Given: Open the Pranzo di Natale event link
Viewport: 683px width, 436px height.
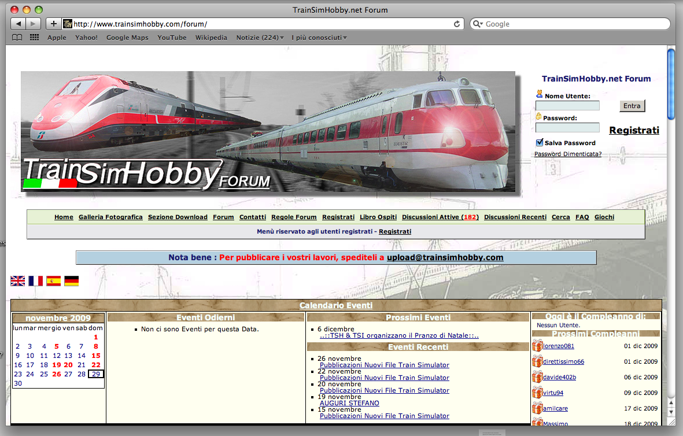Looking at the screenshot, I should pyautogui.click(x=399, y=335).
